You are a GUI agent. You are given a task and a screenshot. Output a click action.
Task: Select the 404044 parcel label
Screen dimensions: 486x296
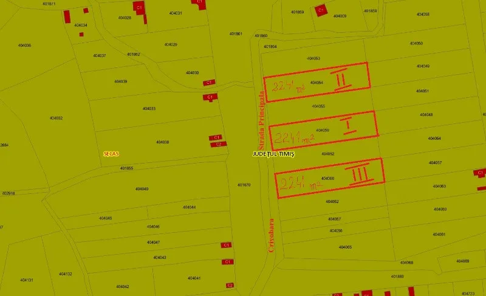coord(189,207)
